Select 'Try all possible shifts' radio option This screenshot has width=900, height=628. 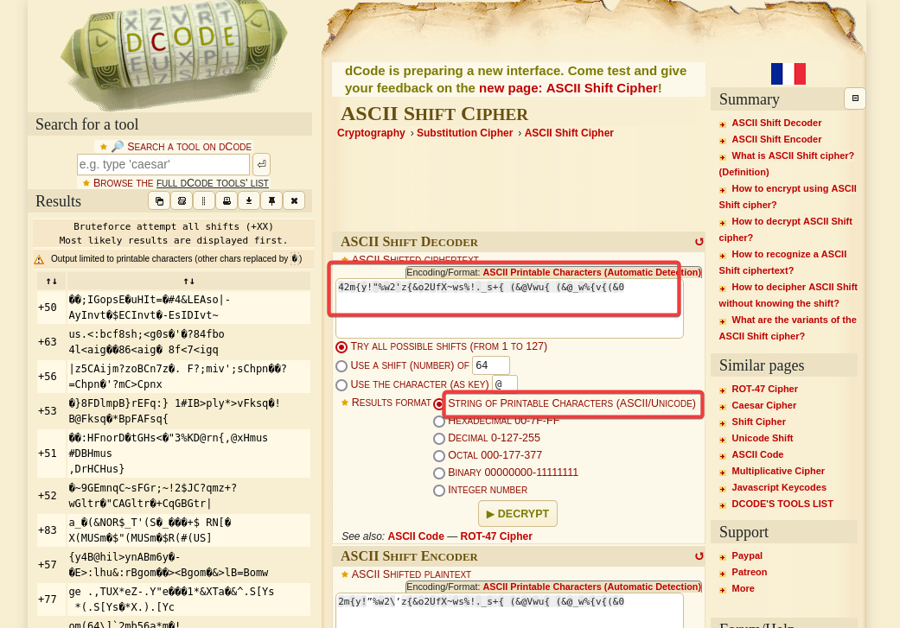pos(341,347)
